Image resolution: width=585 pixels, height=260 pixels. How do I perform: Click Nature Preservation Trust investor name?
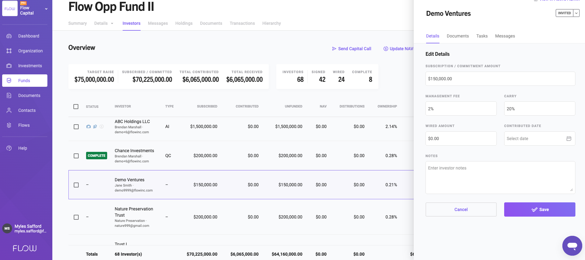pyautogui.click(x=134, y=212)
